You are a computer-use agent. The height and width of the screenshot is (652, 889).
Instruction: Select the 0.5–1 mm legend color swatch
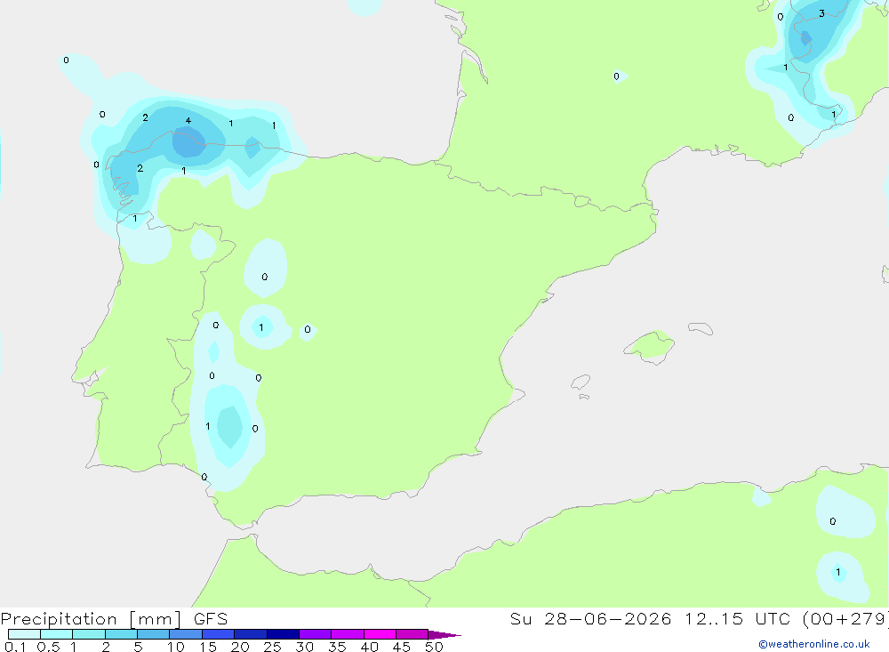(x=56, y=634)
